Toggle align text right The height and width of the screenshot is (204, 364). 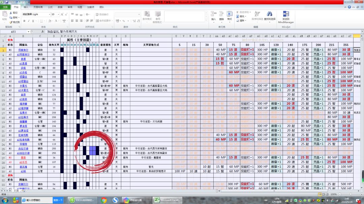(81, 21)
